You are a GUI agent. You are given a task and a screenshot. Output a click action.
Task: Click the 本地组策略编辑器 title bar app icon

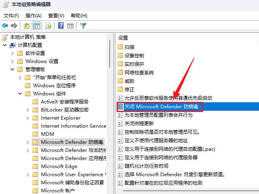point(6,4)
